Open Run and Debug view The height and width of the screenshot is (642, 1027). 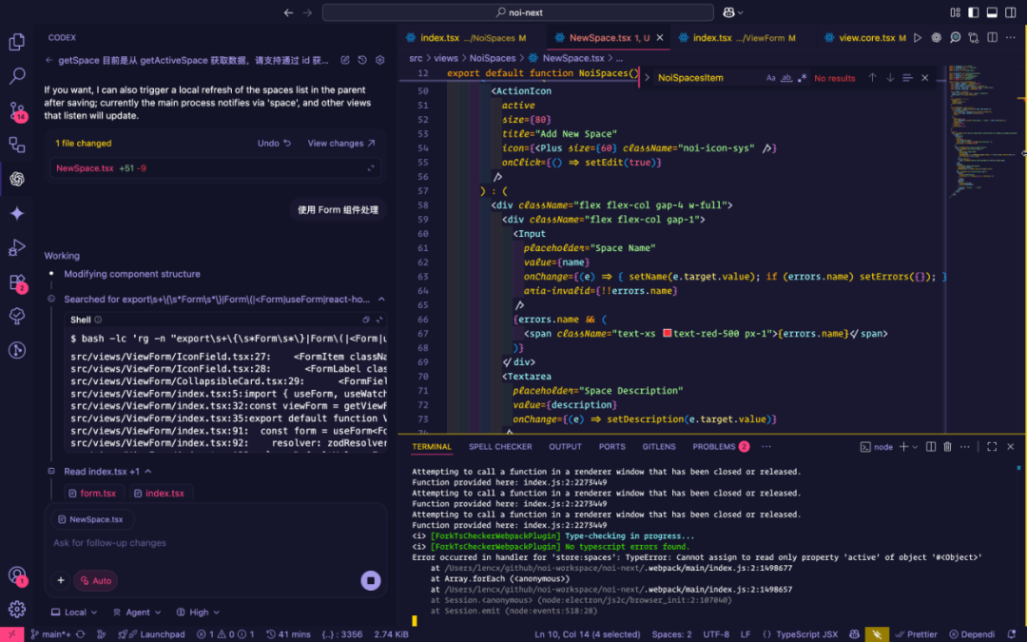click(x=17, y=247)
